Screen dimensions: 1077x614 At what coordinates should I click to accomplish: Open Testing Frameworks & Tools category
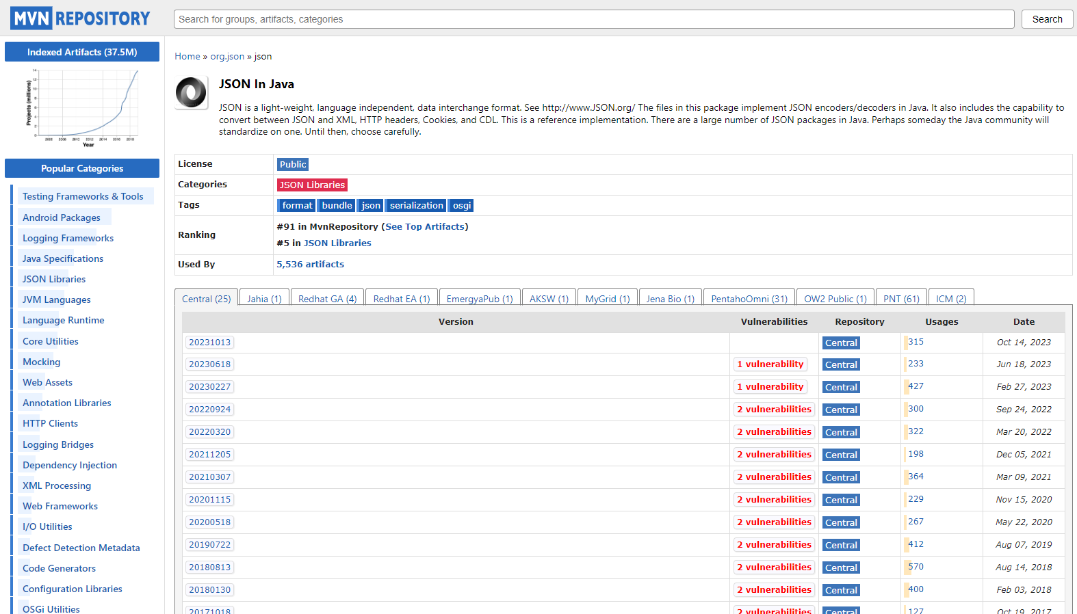tap(83, 196)
